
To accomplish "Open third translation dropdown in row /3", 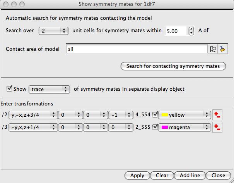I will coord(121,127).
